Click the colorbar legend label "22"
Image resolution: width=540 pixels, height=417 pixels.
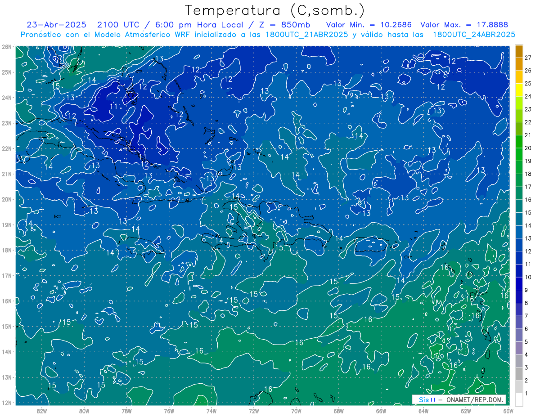pos(528,122)
